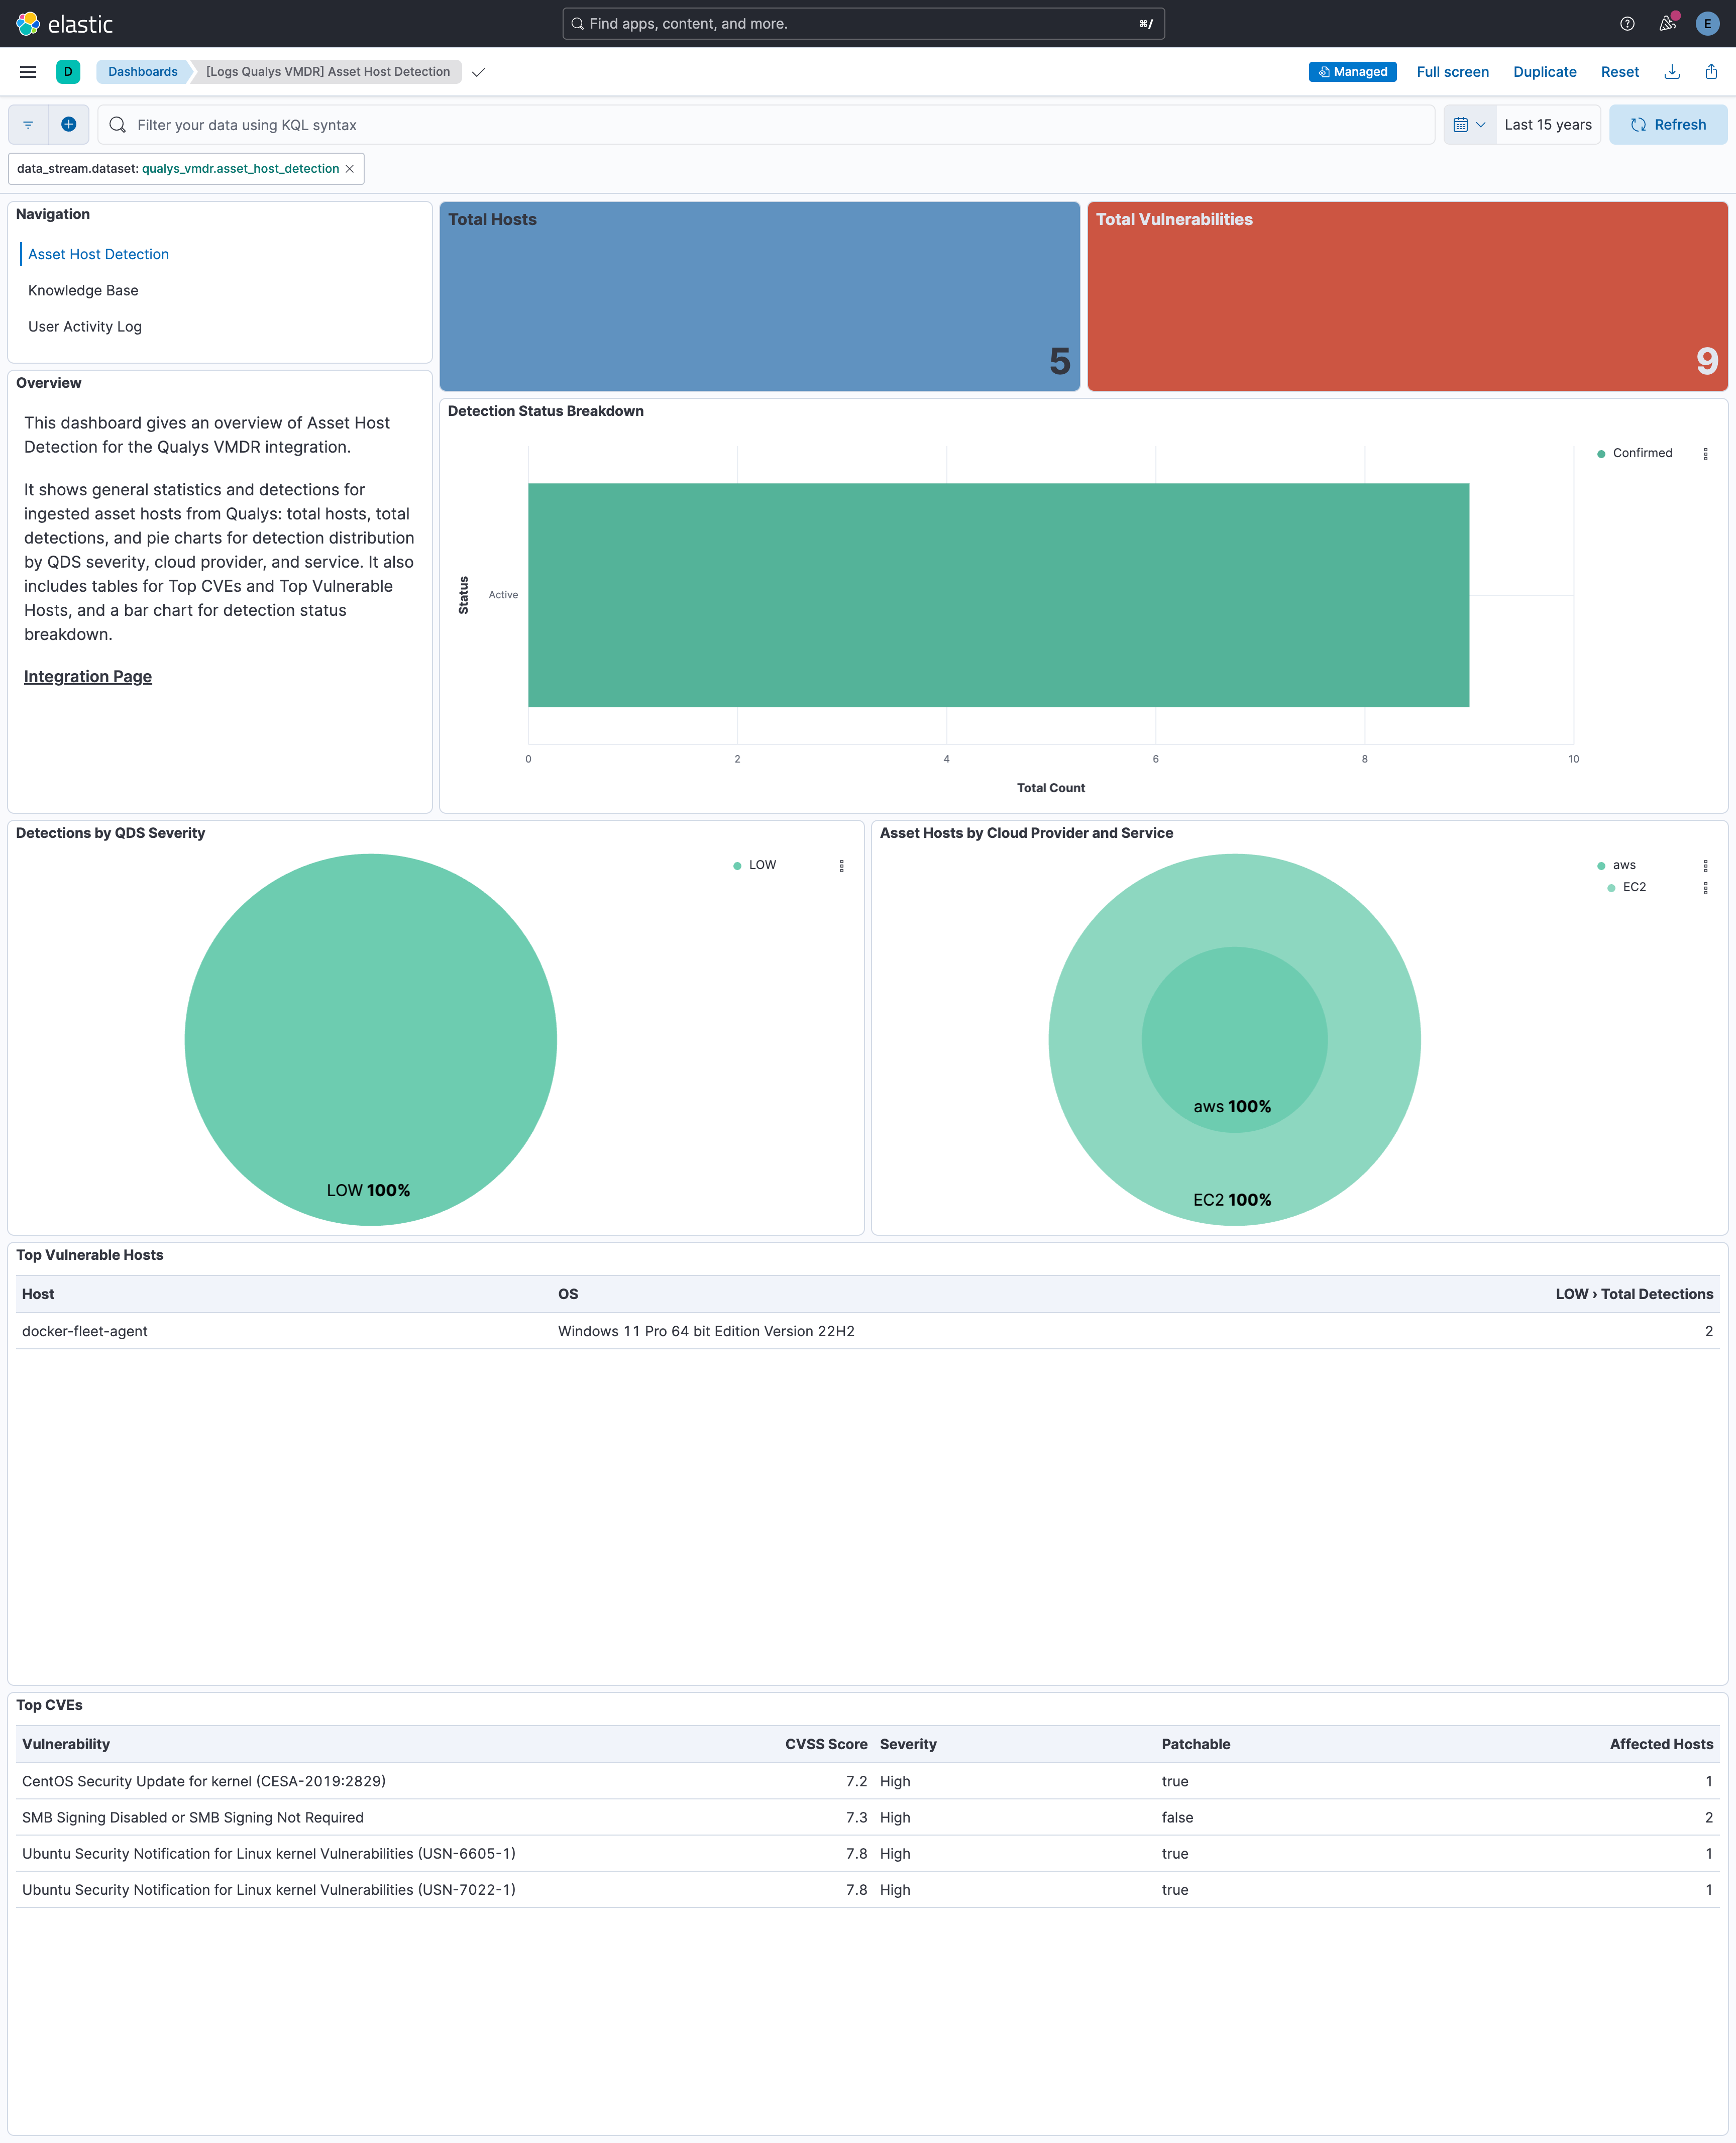1736x2143 pixels.
Task: Open the share dashboard icon
Action: point(1712,71)
